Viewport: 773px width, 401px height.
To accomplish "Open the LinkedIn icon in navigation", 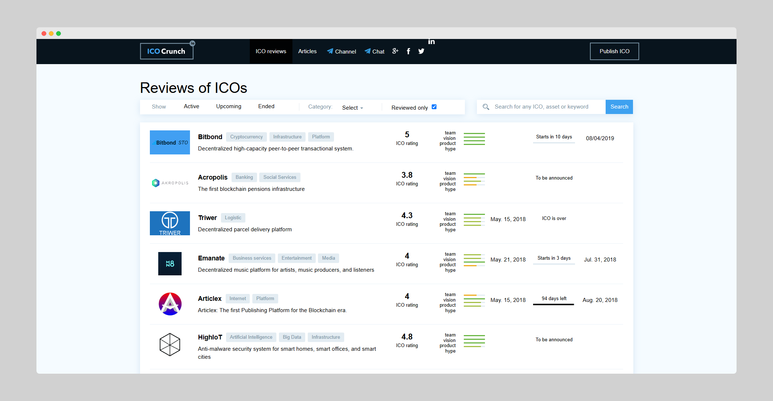I will click(x=431, y=42).
